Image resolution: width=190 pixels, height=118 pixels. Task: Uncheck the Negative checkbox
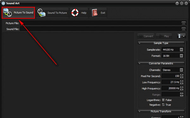(x=163, y=105)
